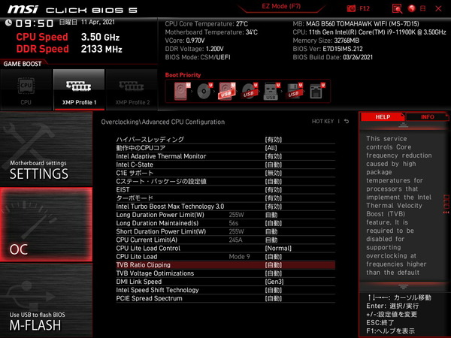Open the TVB Ratio Clipping value list
This screenshot has height=338, width=451.
coord(273,265)
